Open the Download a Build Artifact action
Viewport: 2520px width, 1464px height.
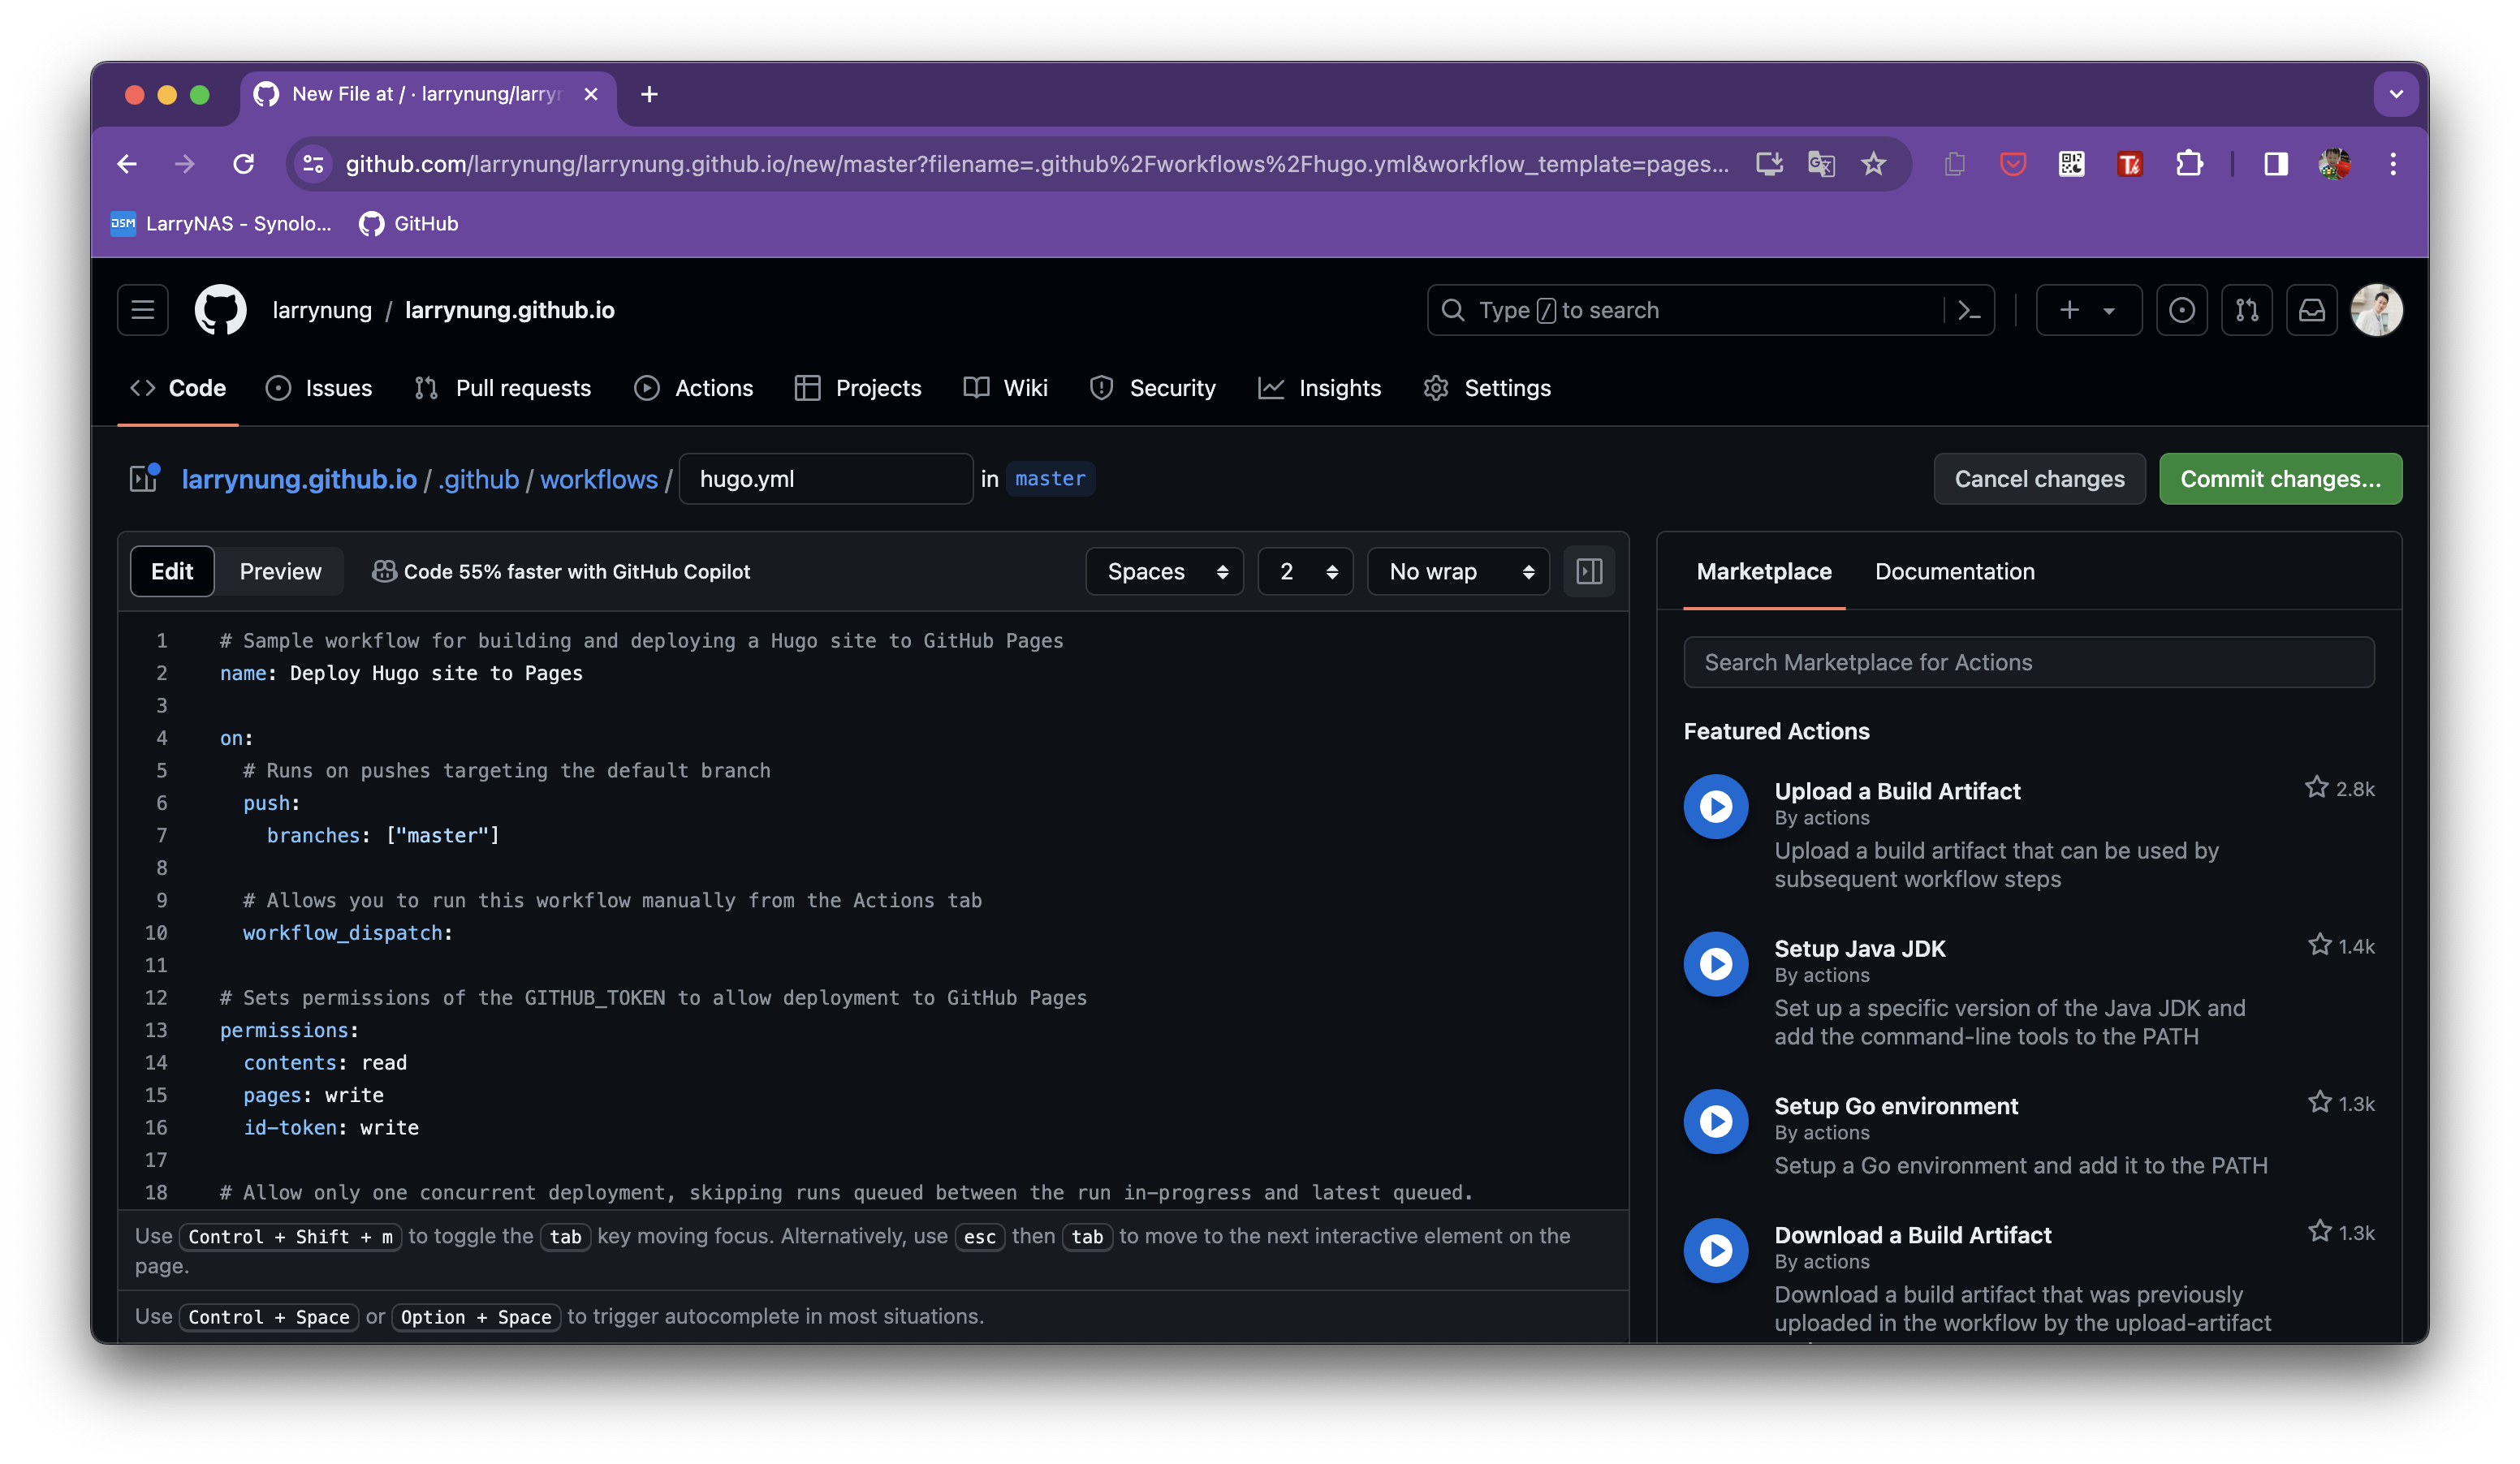click(1912, 1235)
